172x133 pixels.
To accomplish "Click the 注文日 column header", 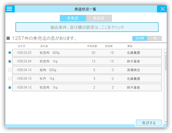I will click(21, 46).
